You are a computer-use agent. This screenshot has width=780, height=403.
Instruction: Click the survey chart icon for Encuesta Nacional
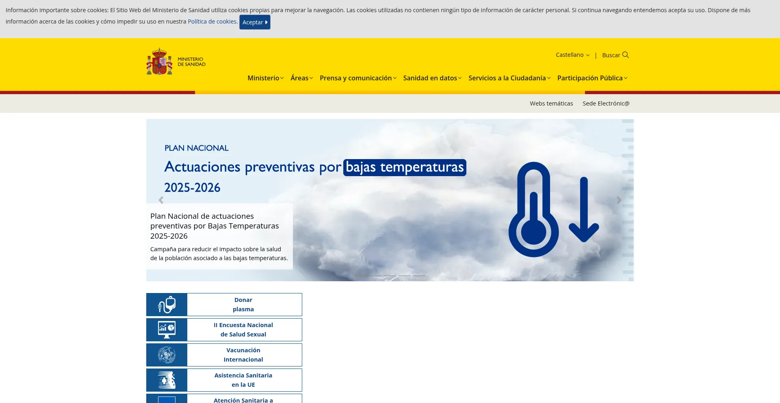[167, 330]
